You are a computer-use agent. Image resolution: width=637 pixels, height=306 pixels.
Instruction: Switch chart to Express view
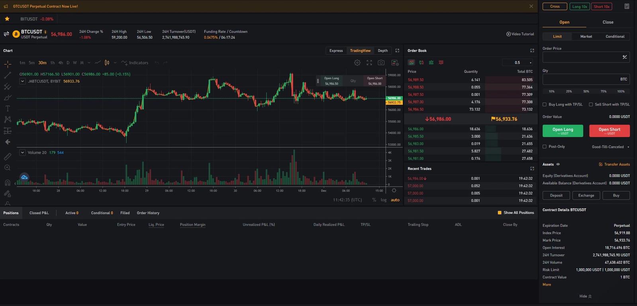336,51
